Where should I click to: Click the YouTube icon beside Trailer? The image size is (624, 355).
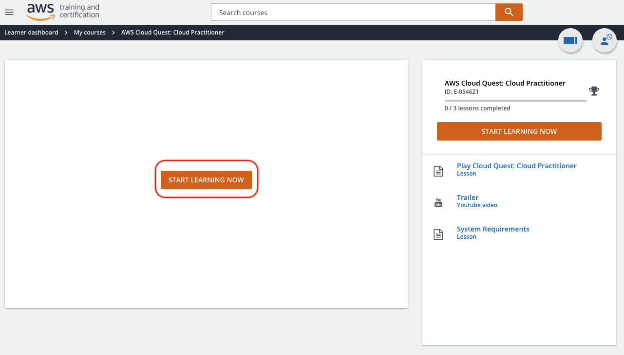(438, 203)
